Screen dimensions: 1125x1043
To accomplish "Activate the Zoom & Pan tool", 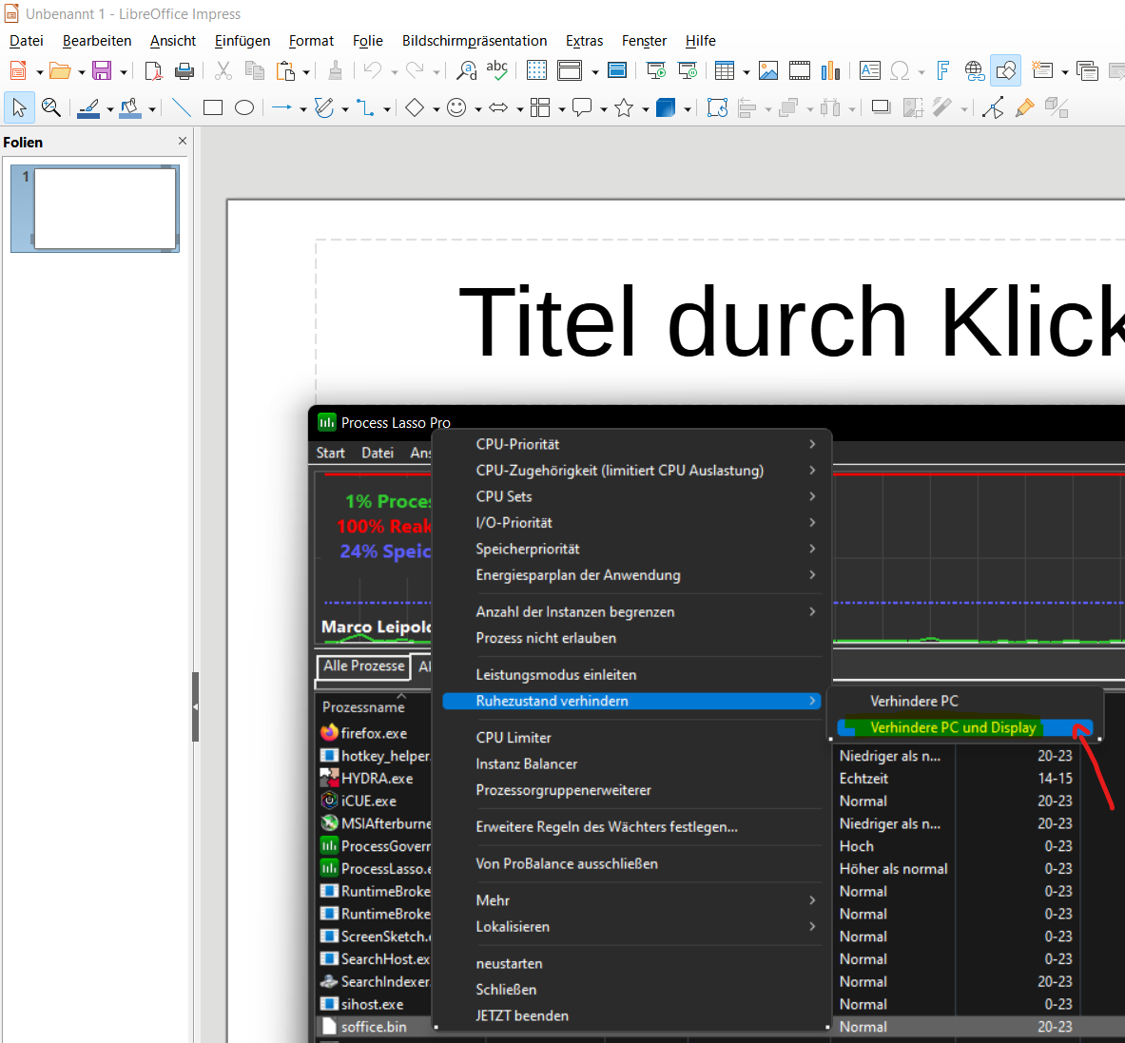I will point(51,107).
